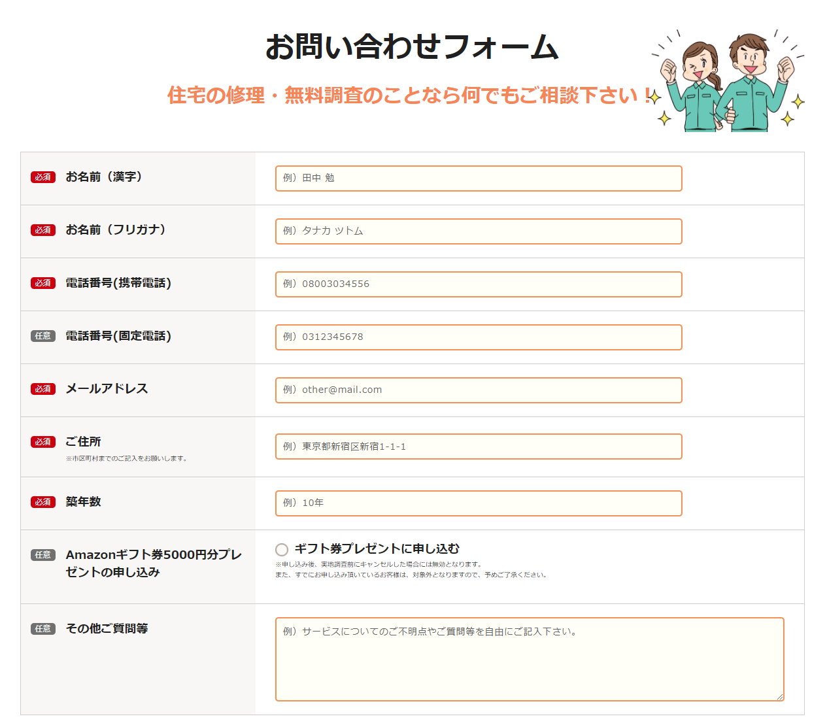The height and width of the screenshot is (725, 827).
Task: Focus the フリガナ name input field
Action: (x=478, y=231)
